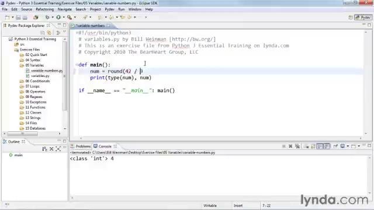Click the Save toolbar icon

[x=18, y=17]
